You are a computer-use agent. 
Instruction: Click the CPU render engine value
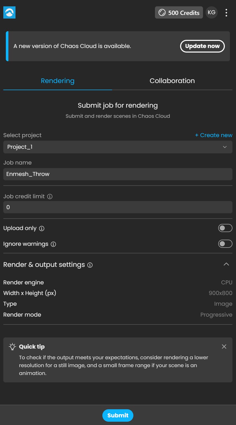pos(227,282)
